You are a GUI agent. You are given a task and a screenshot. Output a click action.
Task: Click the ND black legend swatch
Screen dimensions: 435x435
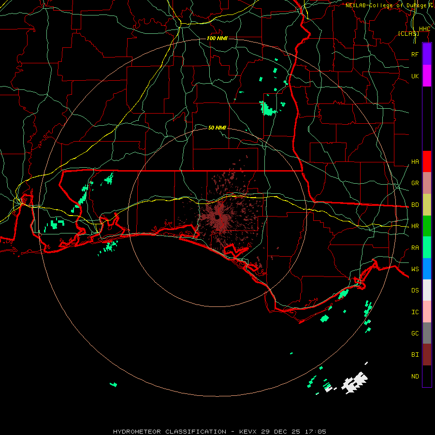(427, 376)
